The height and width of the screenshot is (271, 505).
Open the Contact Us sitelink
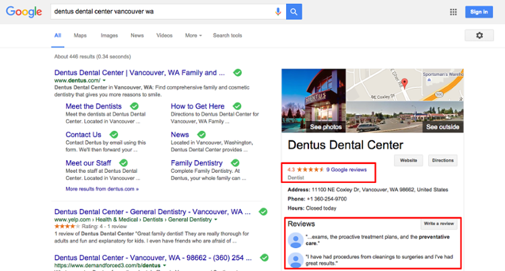pos(83,134)
